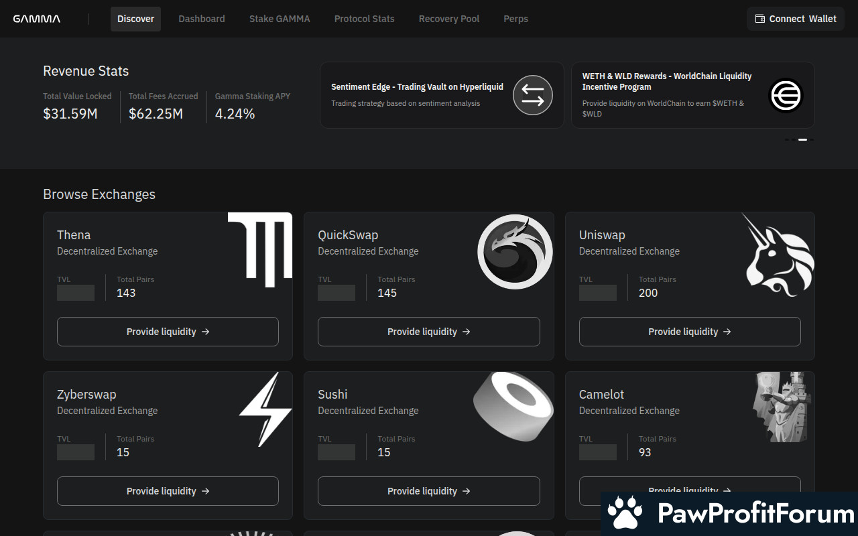The height and width of the screenshot is (536, 858).
Task: Click the Sushi TVL placeholder box
Action: point(336,452)
